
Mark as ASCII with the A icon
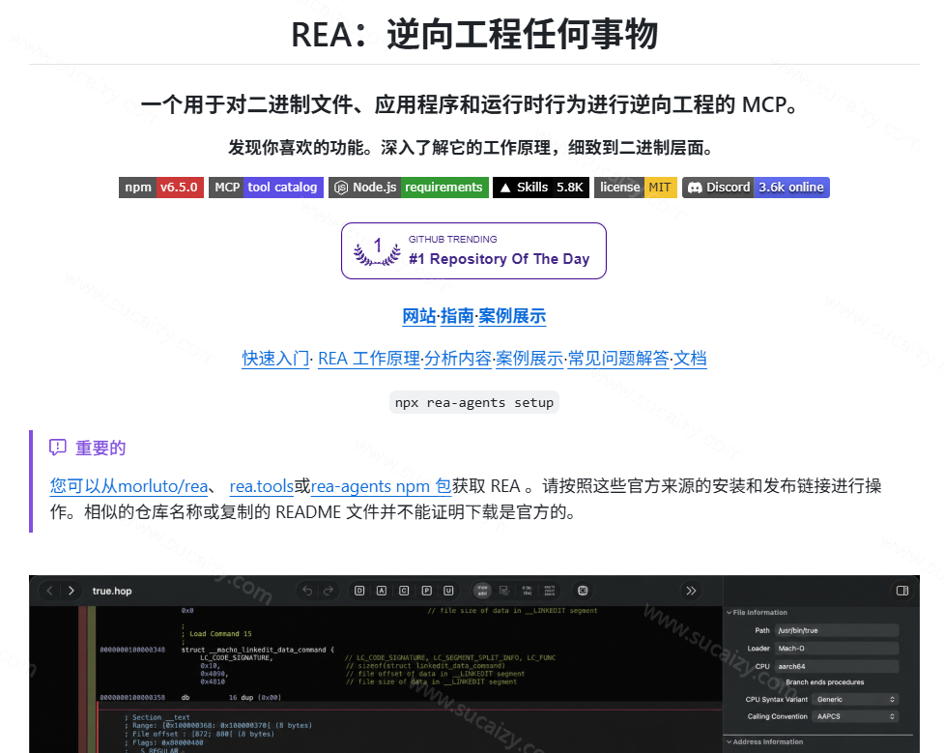point(382,591)
